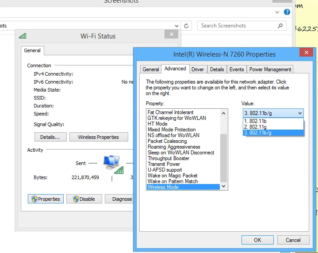Select Sleep on WoWLAN Disconnect property

tap(183, 153)
